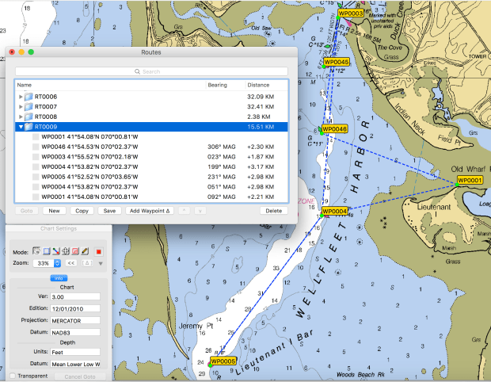Click the red stop square button
The image size is (491, 382).
point(99,250)
